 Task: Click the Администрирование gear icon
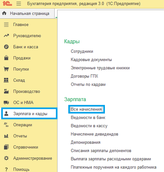point(6,158)
